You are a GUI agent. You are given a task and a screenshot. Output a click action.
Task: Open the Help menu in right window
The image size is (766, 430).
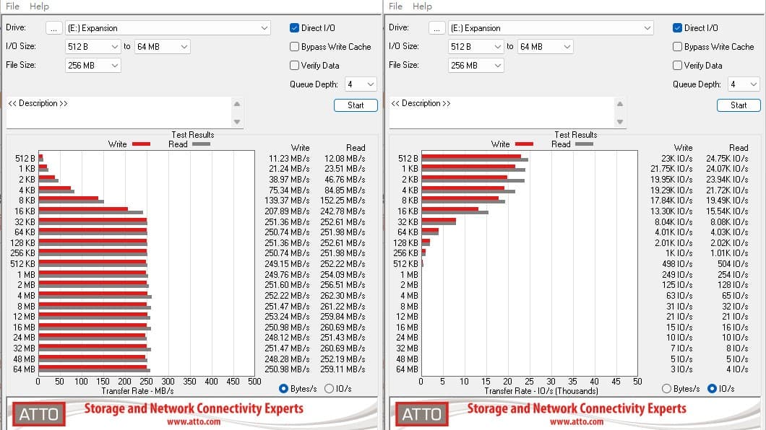coord(422,6)
